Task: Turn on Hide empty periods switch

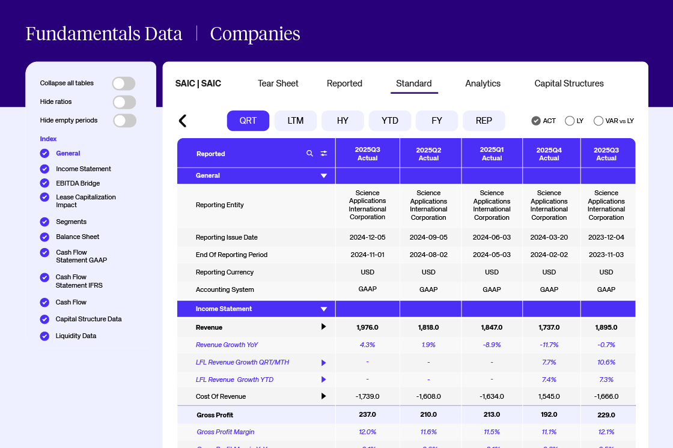Action: (x=124, y=121)
